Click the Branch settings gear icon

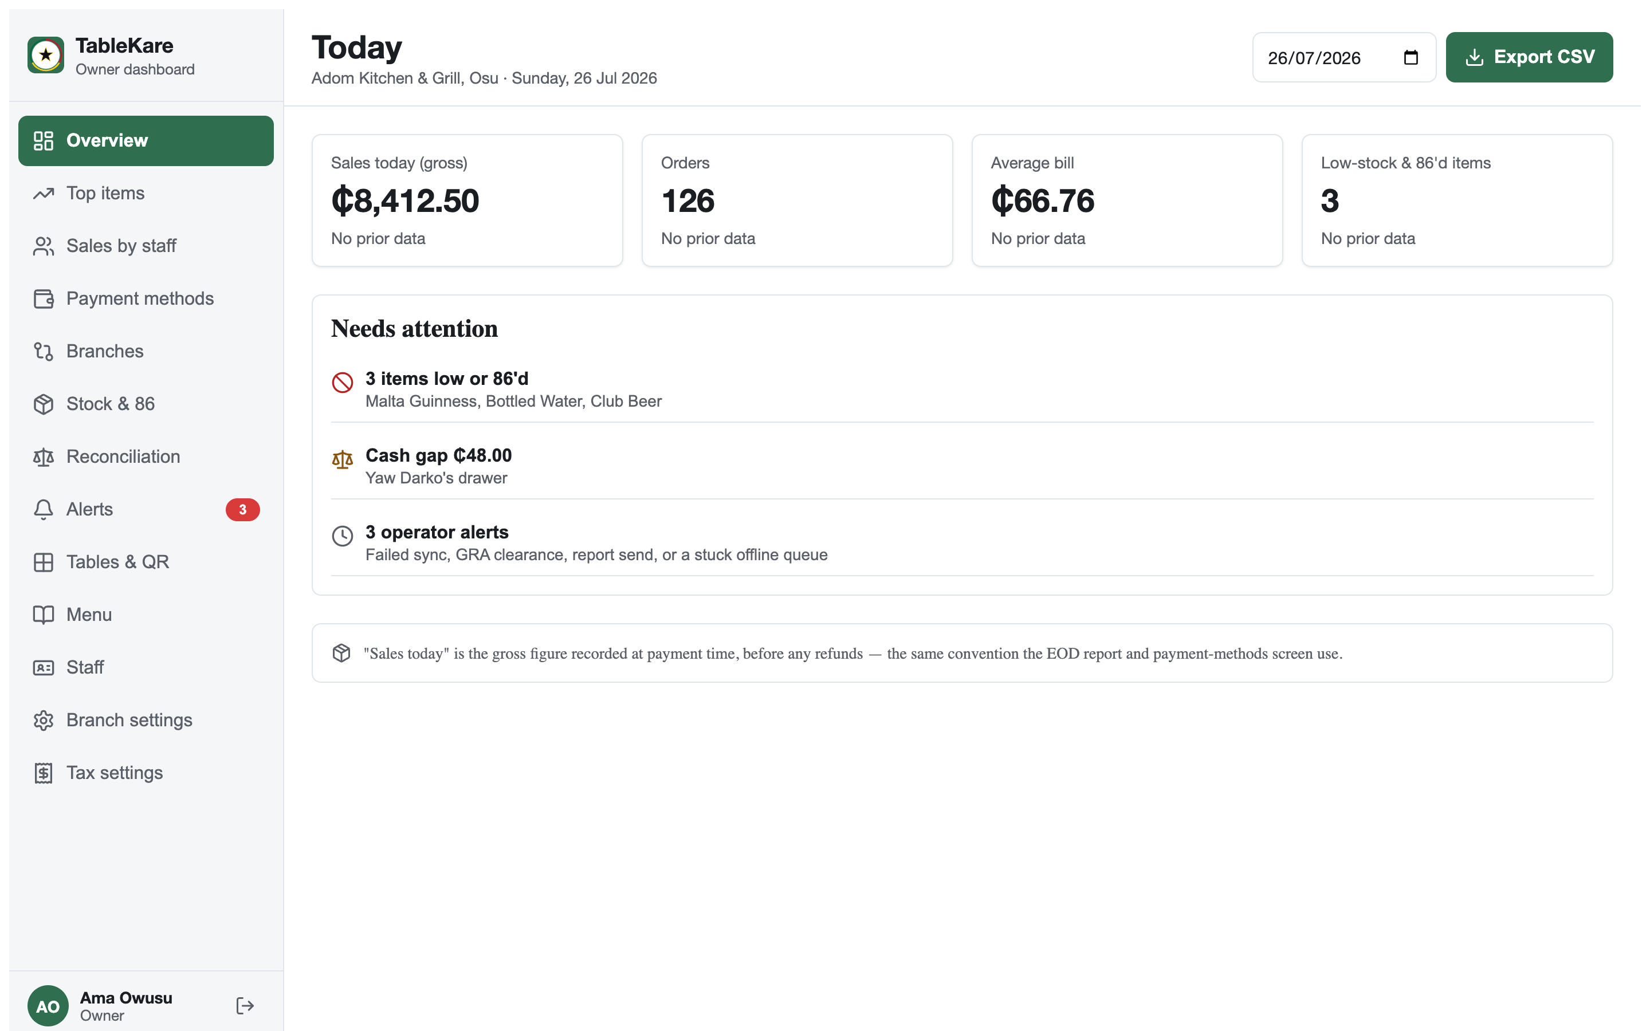[44, 720]
